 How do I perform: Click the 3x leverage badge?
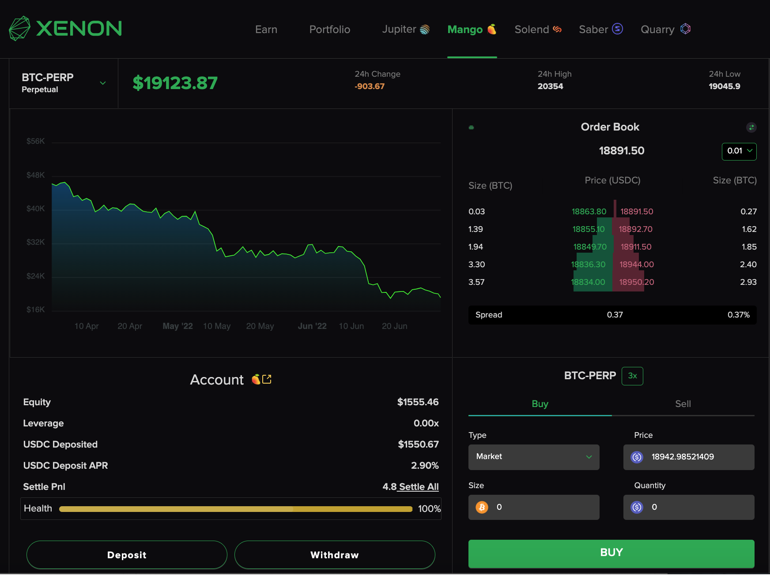click(632, 376)
